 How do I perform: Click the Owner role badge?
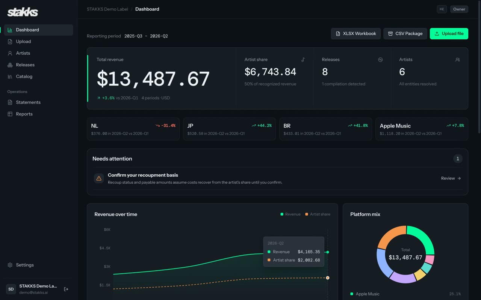[459, 9]
